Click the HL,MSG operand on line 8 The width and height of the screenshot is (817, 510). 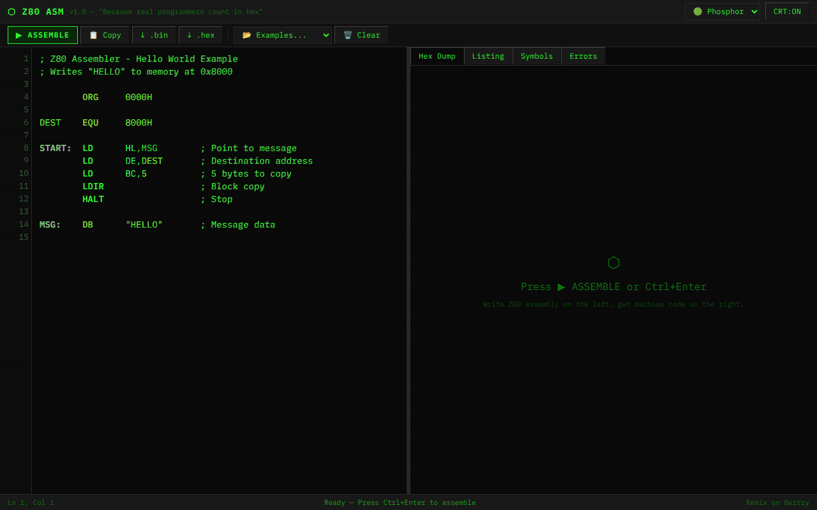(x=141, y=148)
